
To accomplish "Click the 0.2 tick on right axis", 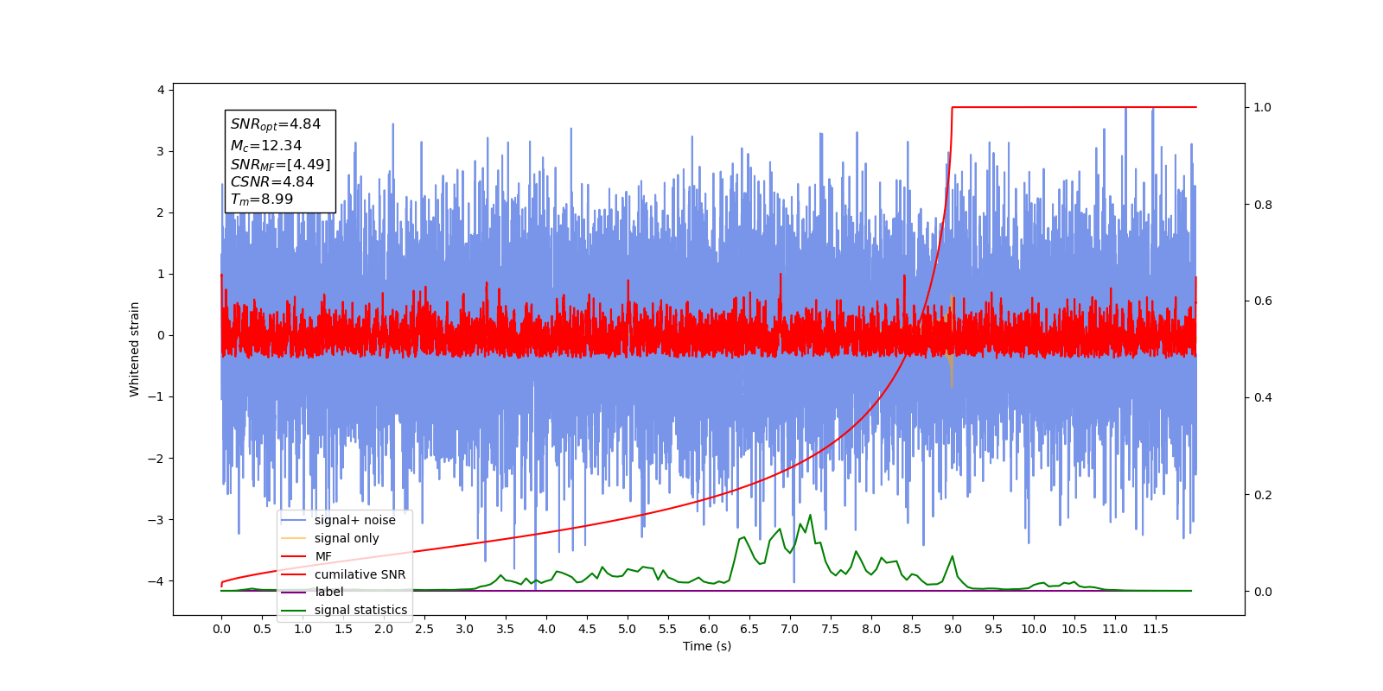I will click(1263, 495).
